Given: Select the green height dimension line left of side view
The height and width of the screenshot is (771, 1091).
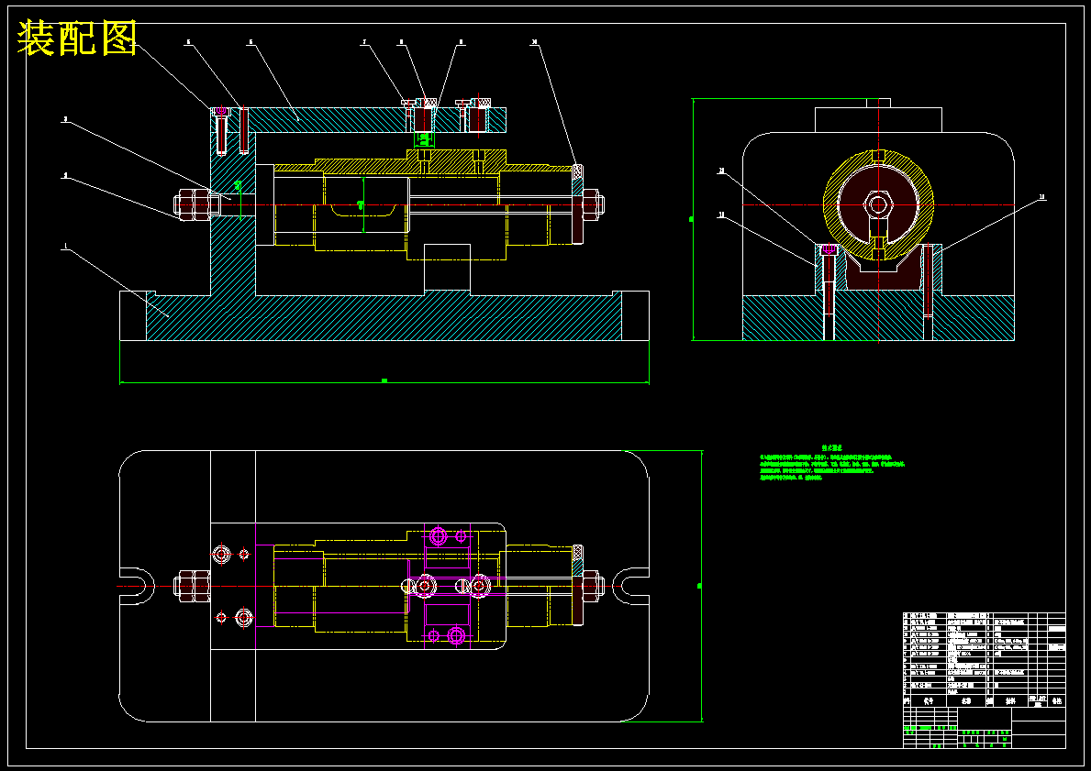Looking at the screenshot, I should point(692,220).
